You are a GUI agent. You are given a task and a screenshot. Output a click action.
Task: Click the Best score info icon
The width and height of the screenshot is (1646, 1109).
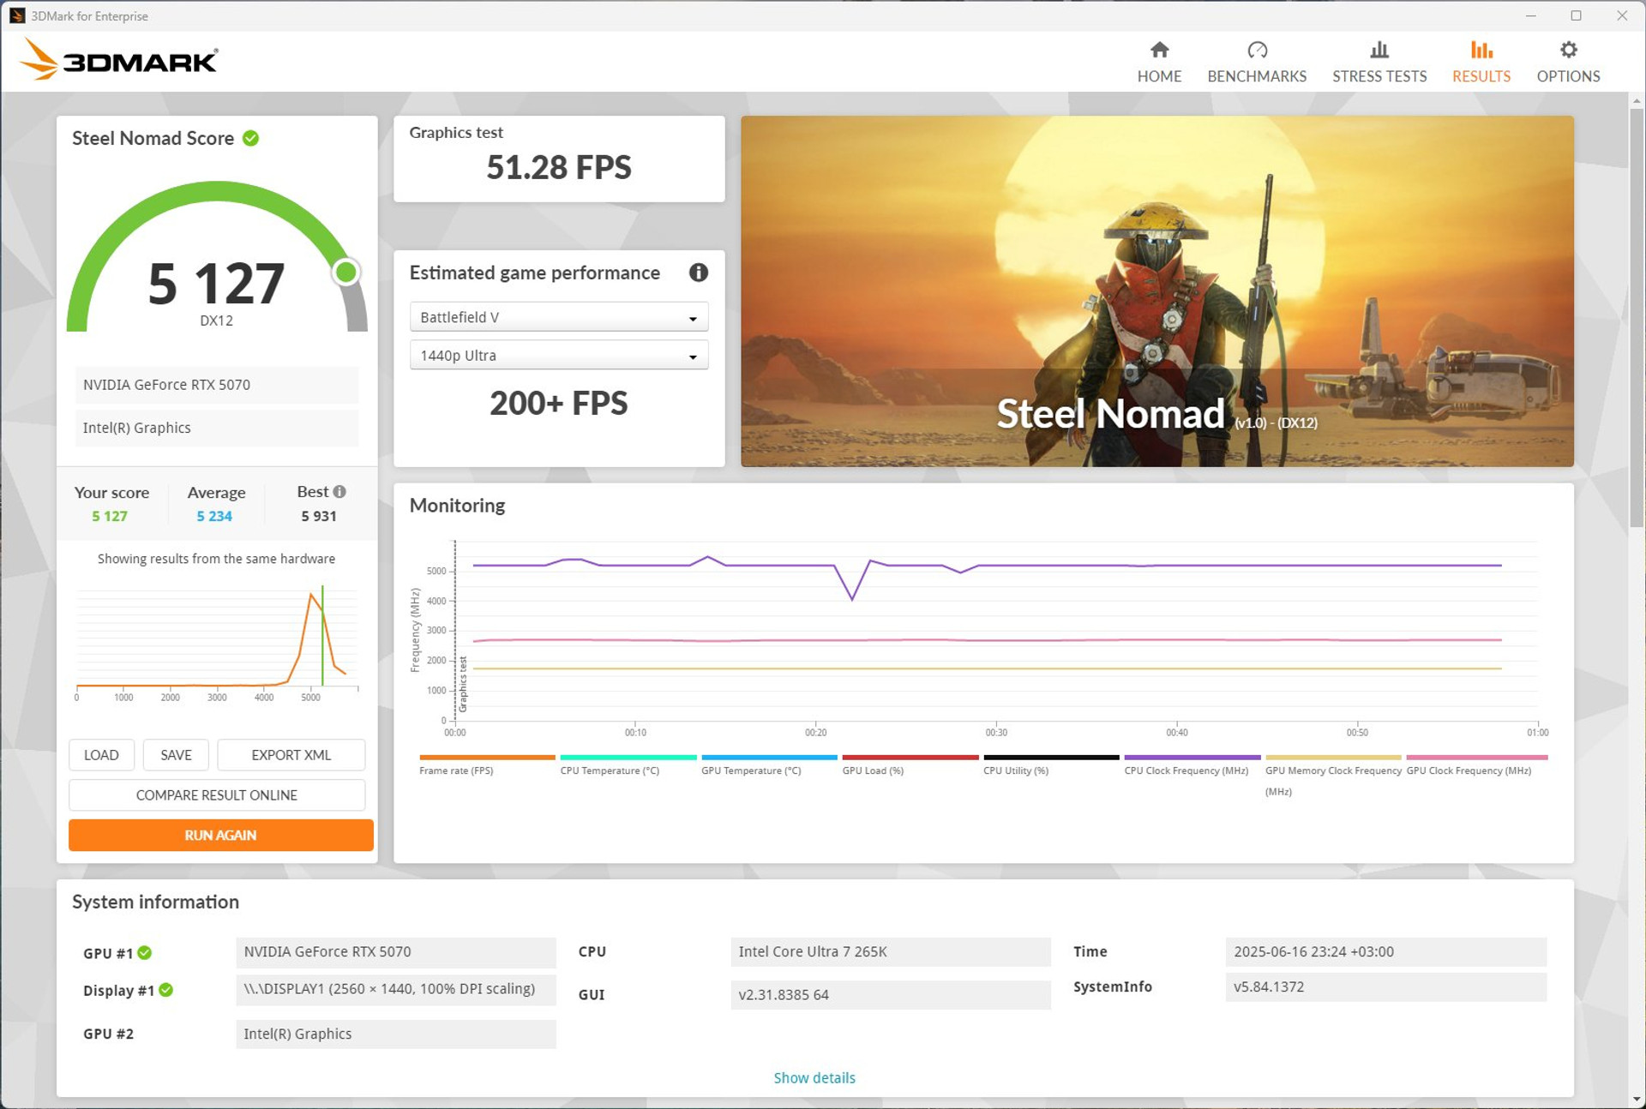[x=339, y=492]
